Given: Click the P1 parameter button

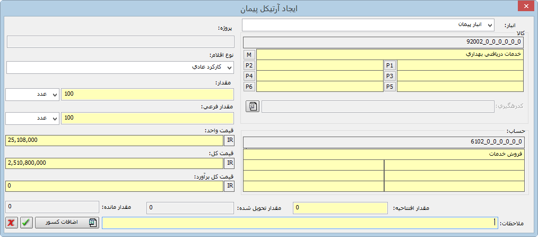Looking at the screenshot, I should pos(390,65).
